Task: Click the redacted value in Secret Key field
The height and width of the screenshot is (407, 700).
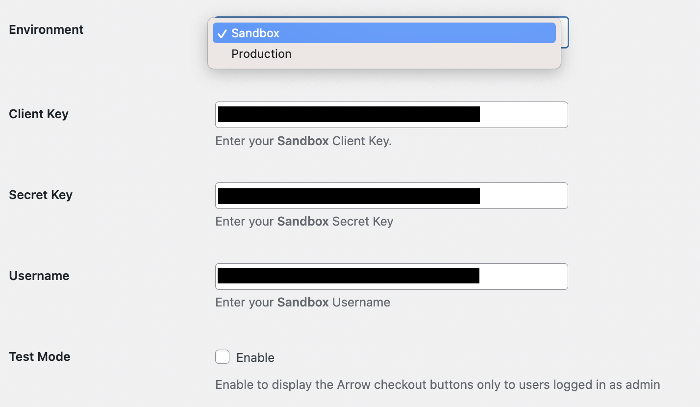Action: (x=349, y=196)
